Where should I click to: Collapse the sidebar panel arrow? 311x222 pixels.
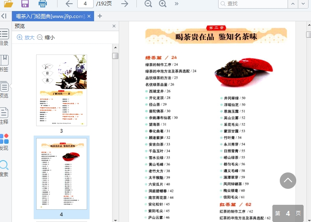tap(4, 16)
